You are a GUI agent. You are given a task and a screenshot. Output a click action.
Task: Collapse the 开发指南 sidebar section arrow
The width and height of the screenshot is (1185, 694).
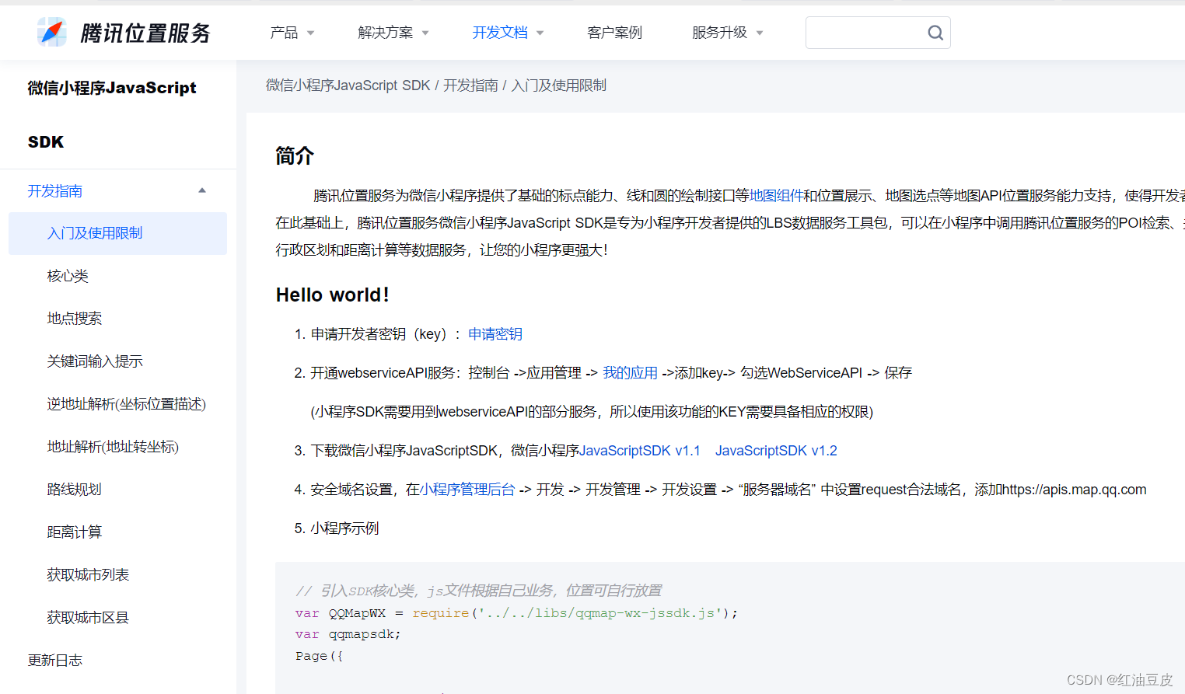click(202, 190)
